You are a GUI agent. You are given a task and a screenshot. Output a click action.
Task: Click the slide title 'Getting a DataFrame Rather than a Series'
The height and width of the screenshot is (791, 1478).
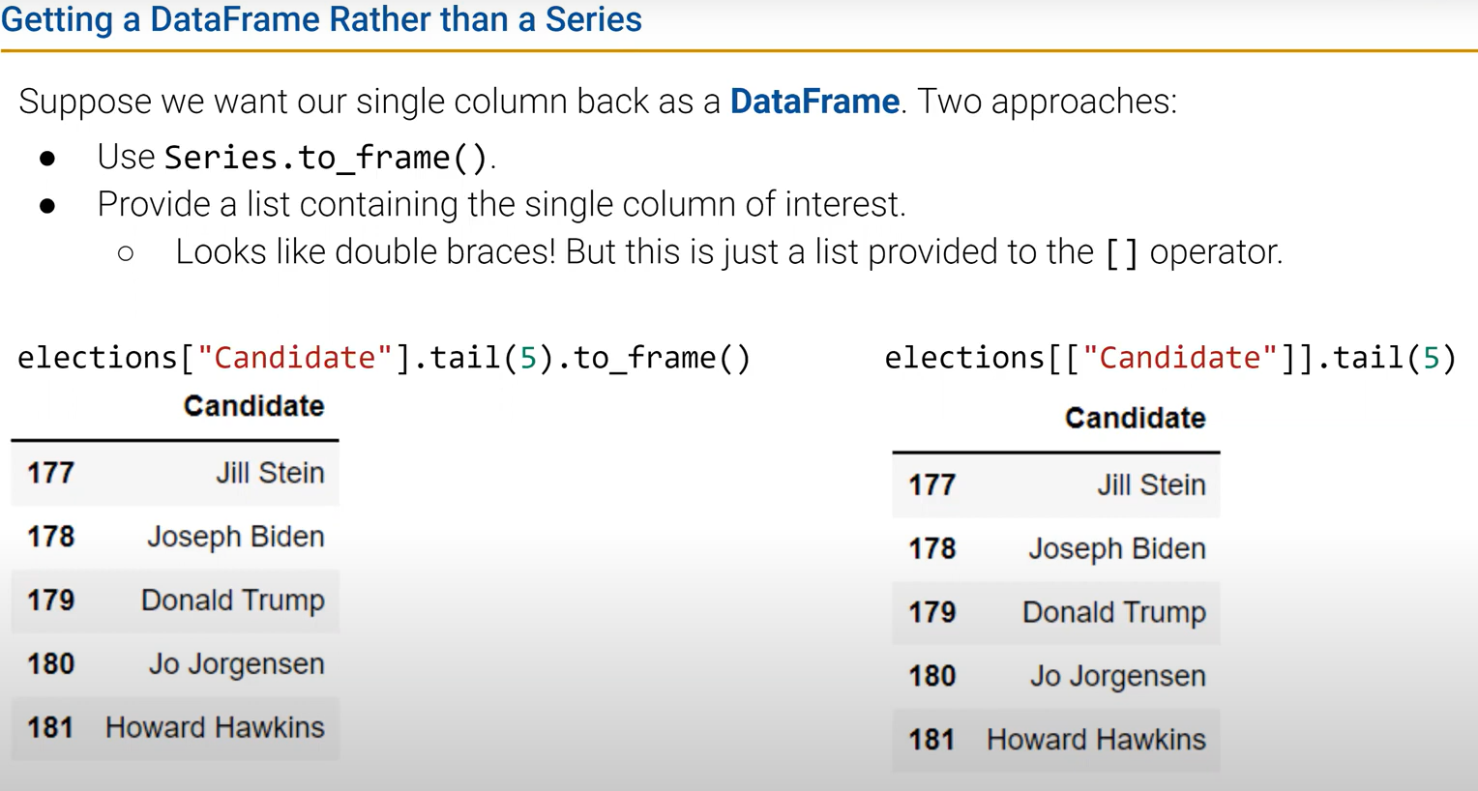[x=321, y=19]
